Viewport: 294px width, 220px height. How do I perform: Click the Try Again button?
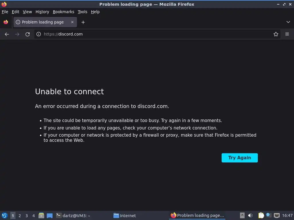tap(239, 158)
